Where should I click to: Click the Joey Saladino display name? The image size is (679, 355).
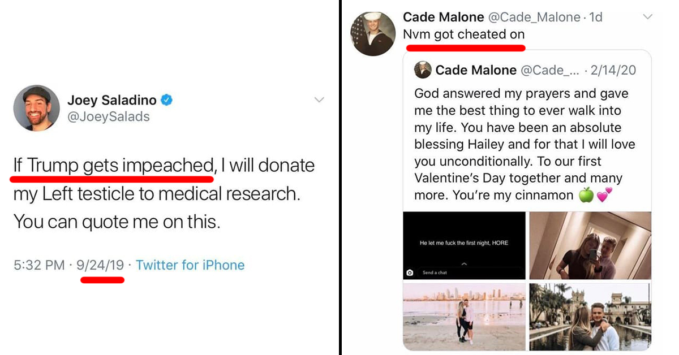[x=112, y=101]
